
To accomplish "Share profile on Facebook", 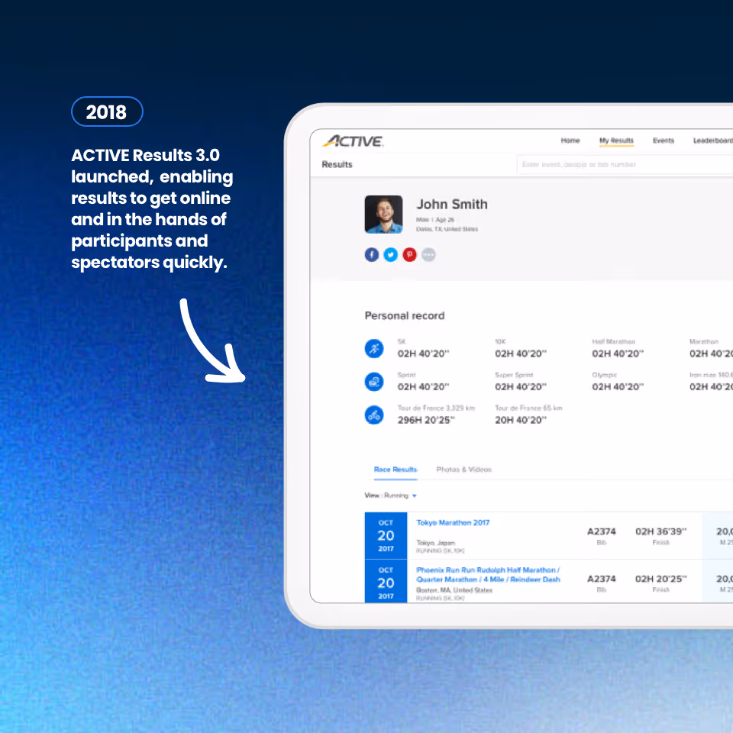I will 372,255.
